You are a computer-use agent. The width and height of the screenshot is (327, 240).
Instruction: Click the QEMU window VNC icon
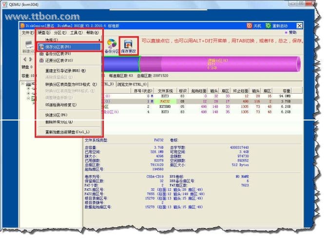[5, 4]
